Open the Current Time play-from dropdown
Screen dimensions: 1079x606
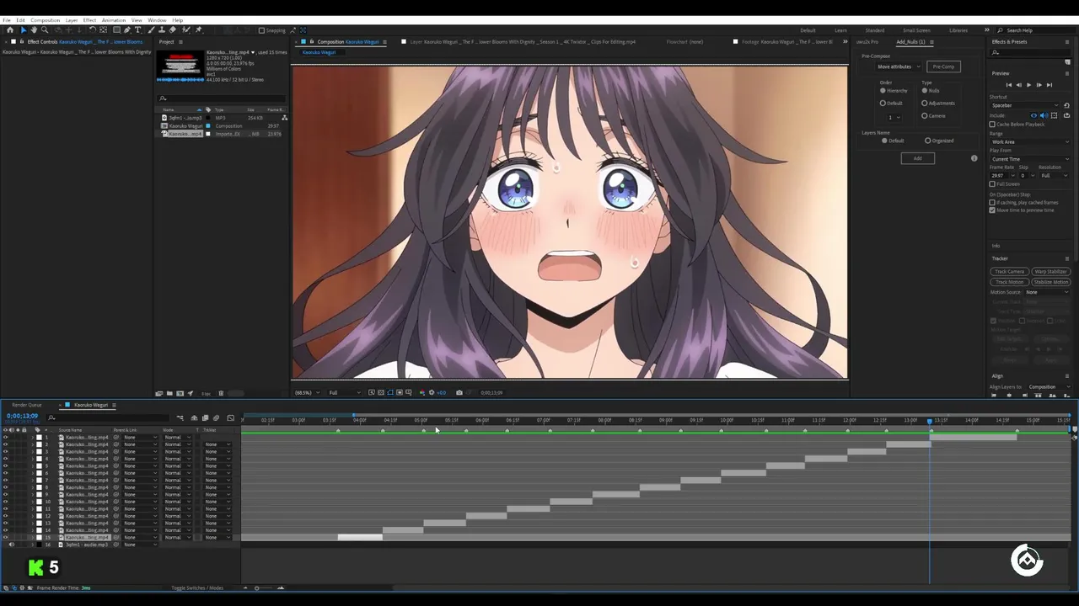pyautogui.click(x=1029, y=159)
